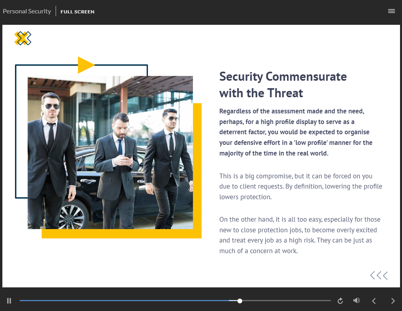402x311 pixels.
Task: Seek back within the played blue progress section
Action: pos(118,301)
